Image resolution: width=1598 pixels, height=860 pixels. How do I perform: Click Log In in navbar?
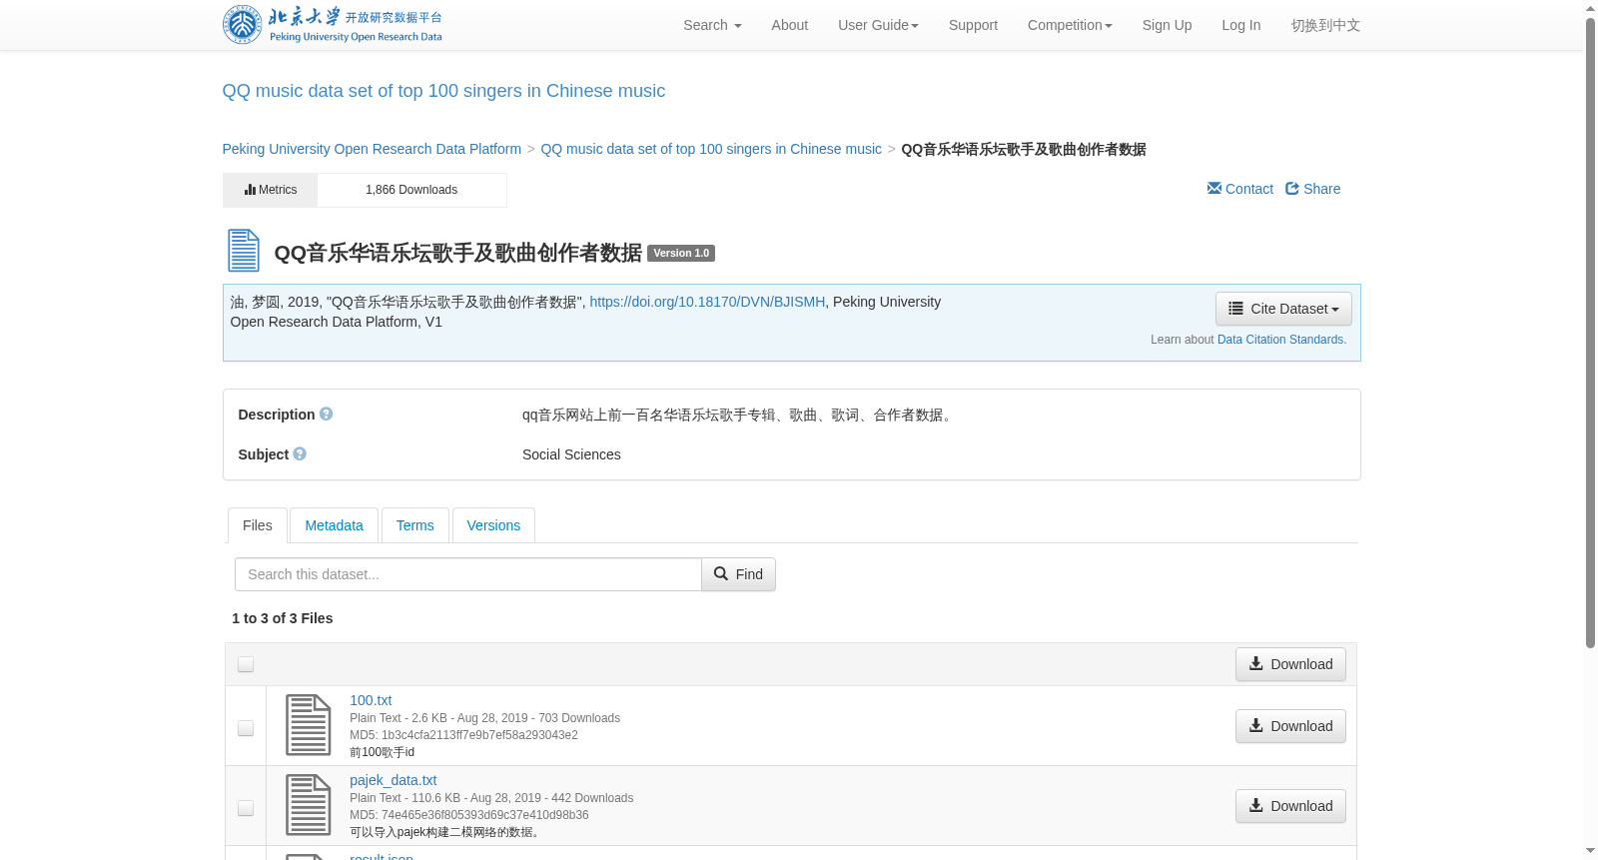pyautogui.click(x=1240, y=25)
